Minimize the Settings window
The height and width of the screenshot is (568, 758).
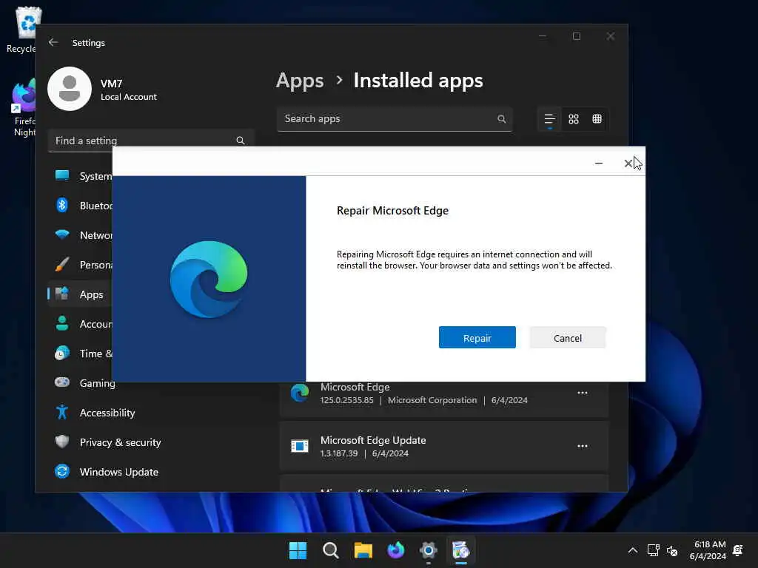pos(543,36)
